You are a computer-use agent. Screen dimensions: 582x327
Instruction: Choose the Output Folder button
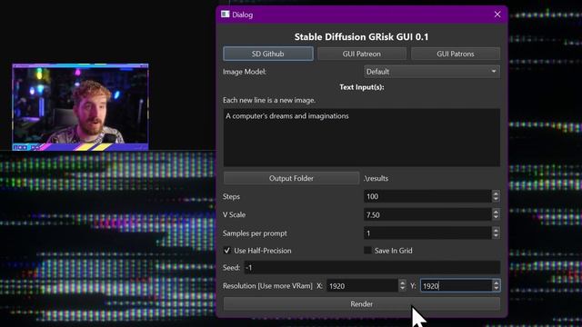291,178
